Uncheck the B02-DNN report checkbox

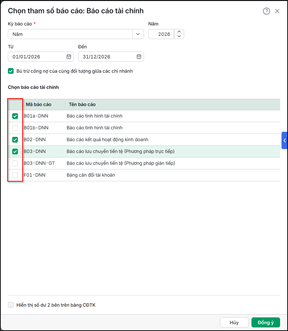click(x=15, y=140)
